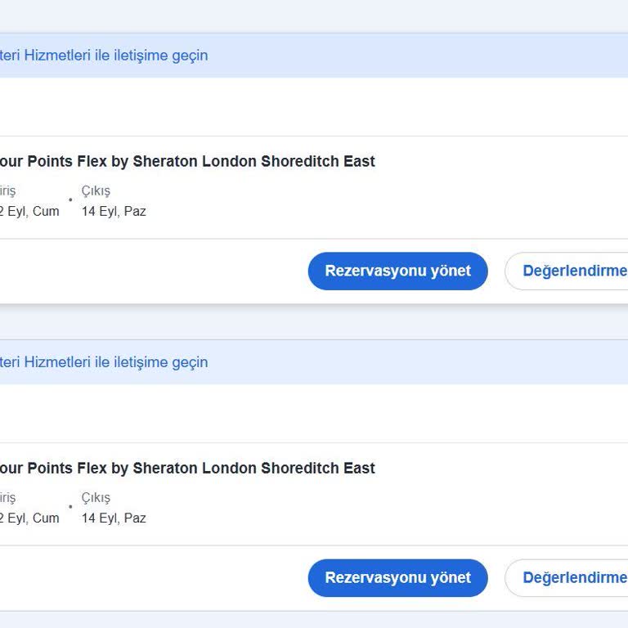Image resolution: width=628 pixels, height=628 pixels.
Task: Click the dot separator in the first booking
Action: [x=70, y=200]
